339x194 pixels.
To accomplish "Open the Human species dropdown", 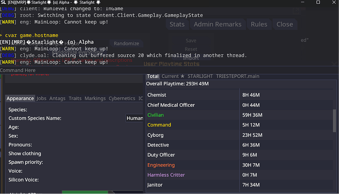I will (135, 118).
